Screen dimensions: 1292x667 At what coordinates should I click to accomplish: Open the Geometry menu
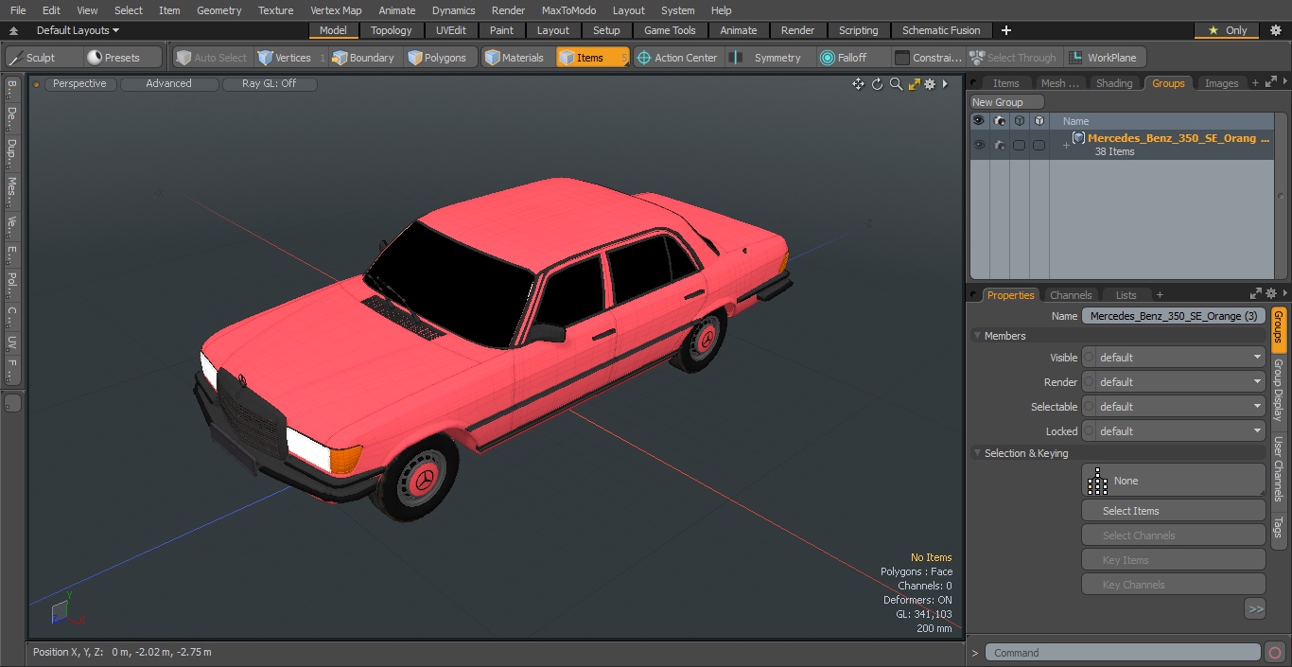[218, 10]
